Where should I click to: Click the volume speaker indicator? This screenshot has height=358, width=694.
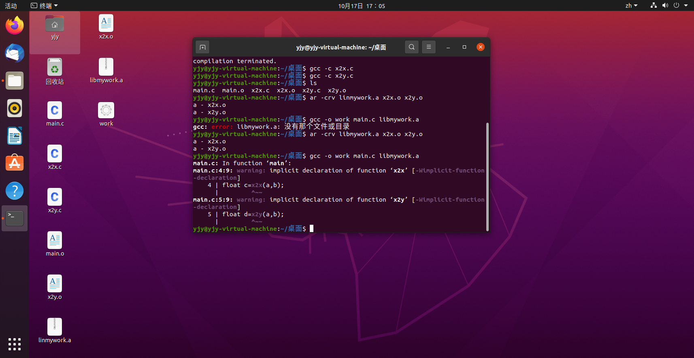tap(665, 5)
